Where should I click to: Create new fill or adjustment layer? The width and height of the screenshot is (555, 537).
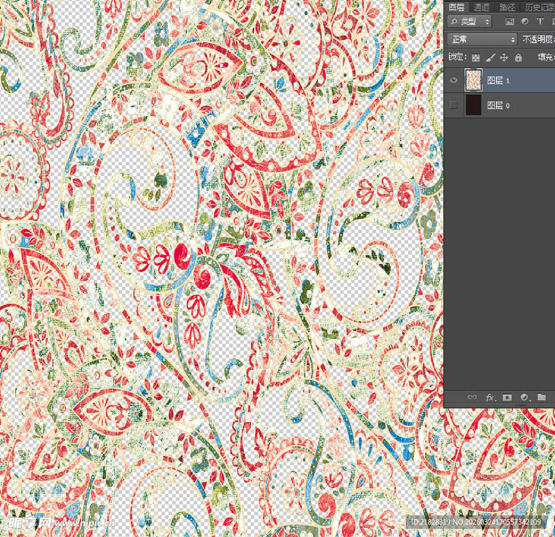[524, 397]
